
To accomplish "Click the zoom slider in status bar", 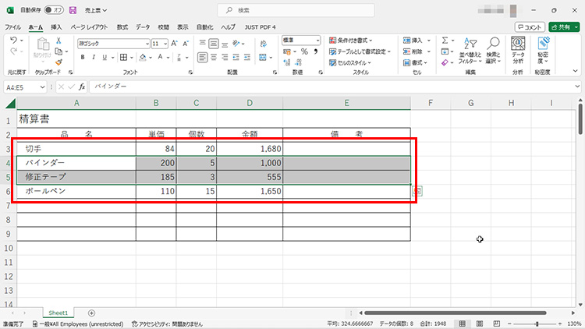I will click(537, 323).
